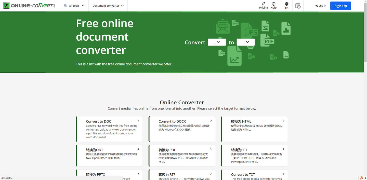
Task: Click the 'Free online document converter' headline
Action: 105,37
